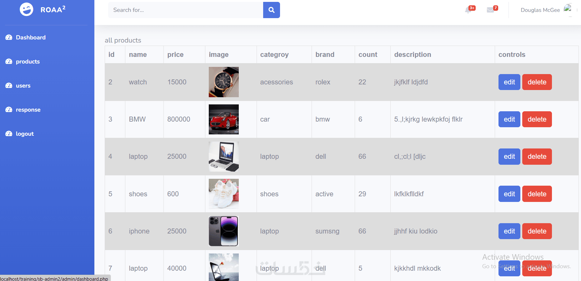Delete the laptop product with id 4
Screen dimensions: 581x281
(537, 156)
